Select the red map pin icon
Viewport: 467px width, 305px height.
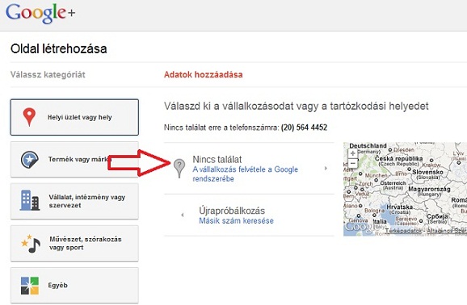[x=29, y=117]
